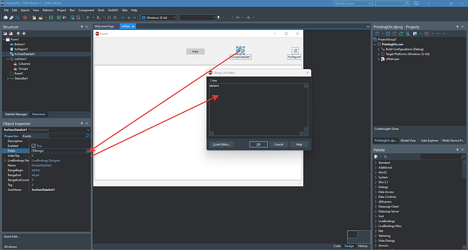Click the Fields property ellipsis button
Image resolution: width=468 pixels, height=250 pixels.
87,151
